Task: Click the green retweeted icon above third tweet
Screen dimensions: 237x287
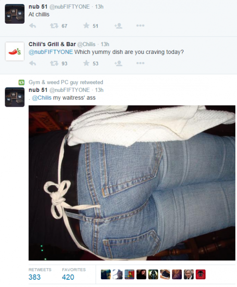Action: coord(22,83)
